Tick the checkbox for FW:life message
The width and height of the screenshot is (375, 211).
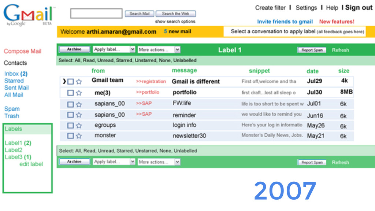71,104
